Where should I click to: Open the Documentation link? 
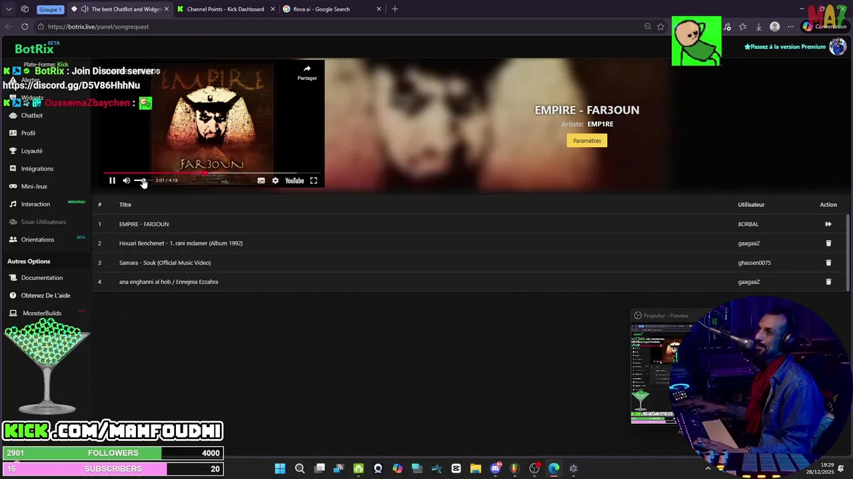41,278
